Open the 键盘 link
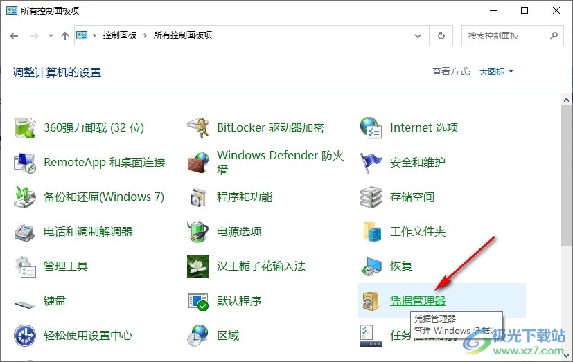The width and height of the screenshot is (573, 362). click(55, 301)
